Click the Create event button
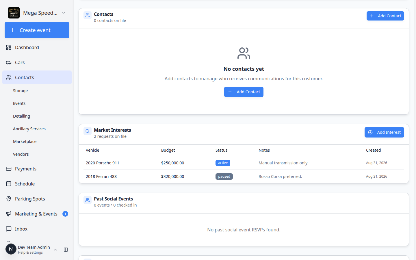Viewport: 416px width, 260px height. click(37, 30)
